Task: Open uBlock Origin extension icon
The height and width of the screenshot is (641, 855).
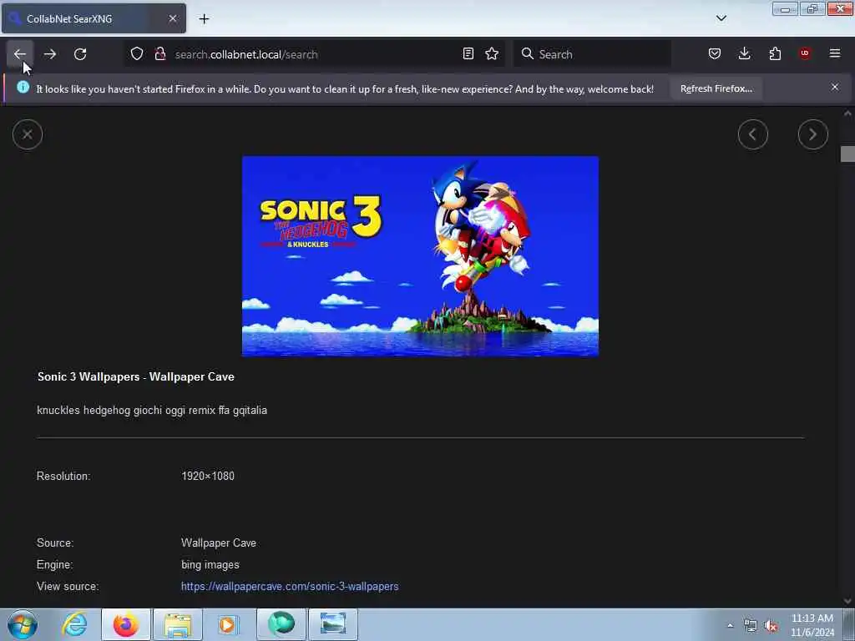Action: [805, 53]
